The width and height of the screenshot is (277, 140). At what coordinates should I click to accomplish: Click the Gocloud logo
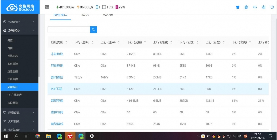coord(20,8)
